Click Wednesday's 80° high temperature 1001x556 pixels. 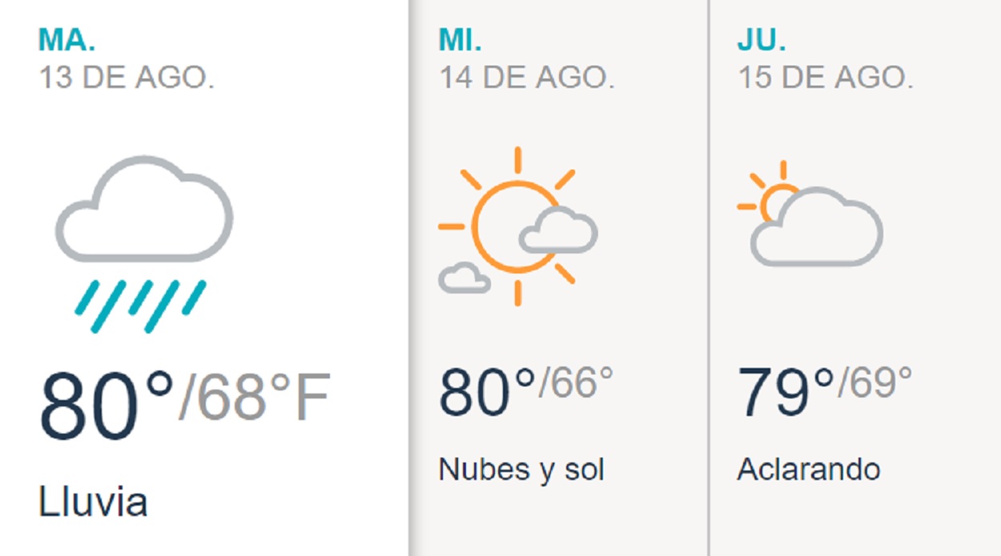tap(487, 390)
